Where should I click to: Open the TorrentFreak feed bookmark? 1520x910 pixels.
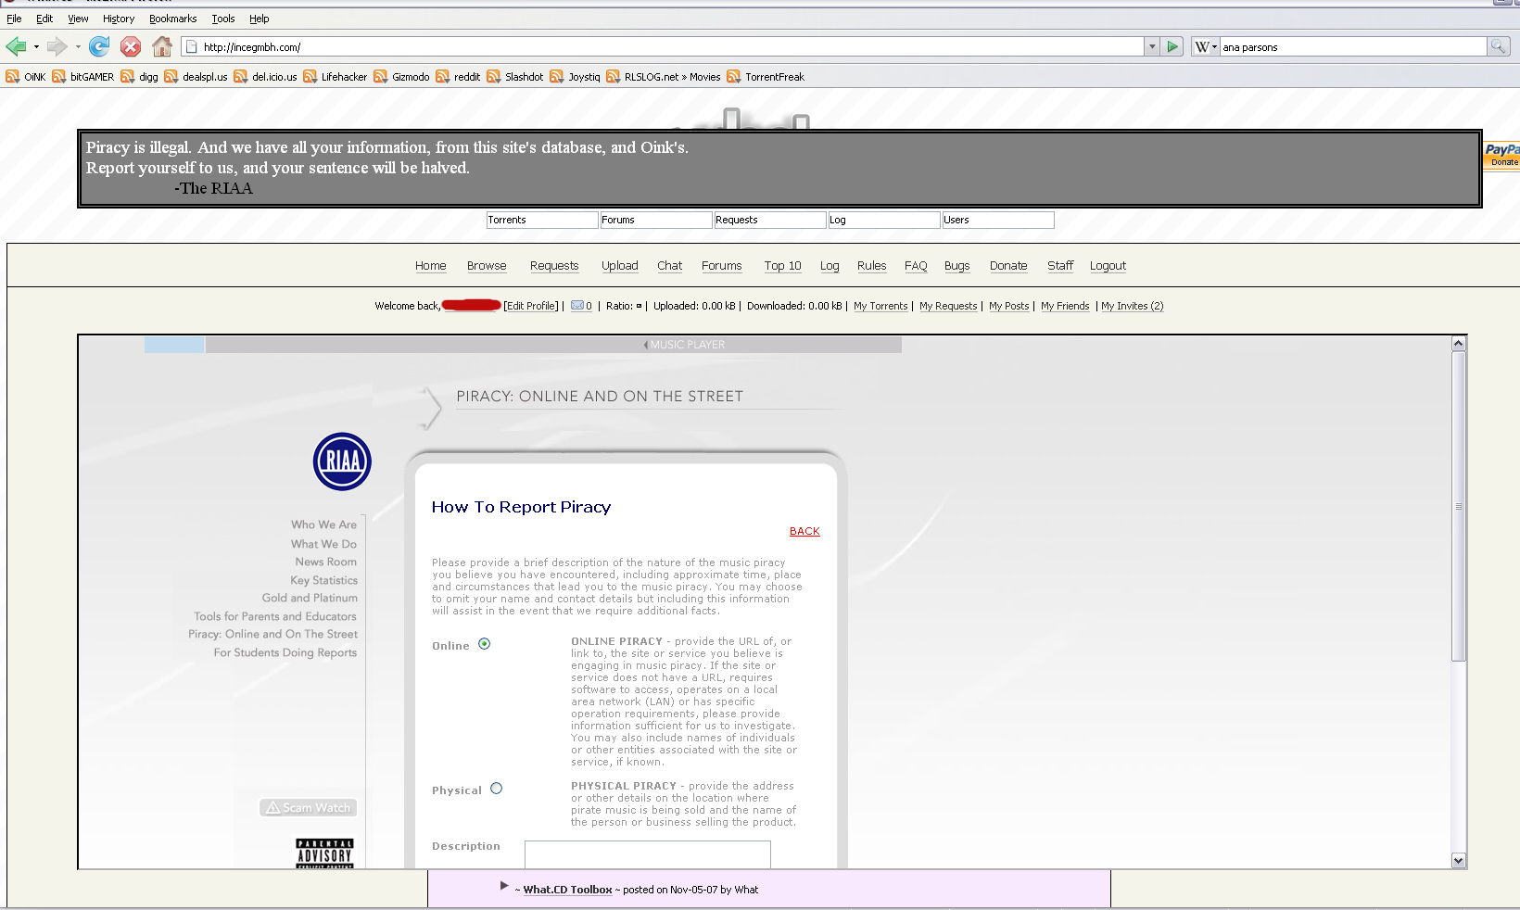pyautogui.click(x=766, y=77)
